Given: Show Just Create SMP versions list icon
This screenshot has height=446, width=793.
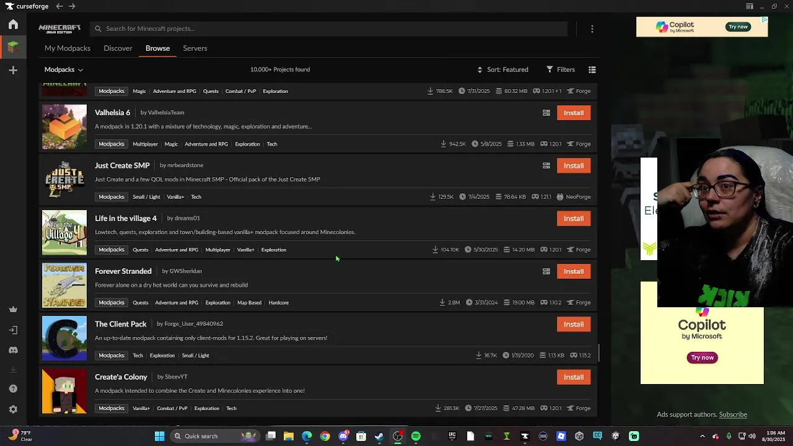Looking at the screenshot, I should (546, 165).
